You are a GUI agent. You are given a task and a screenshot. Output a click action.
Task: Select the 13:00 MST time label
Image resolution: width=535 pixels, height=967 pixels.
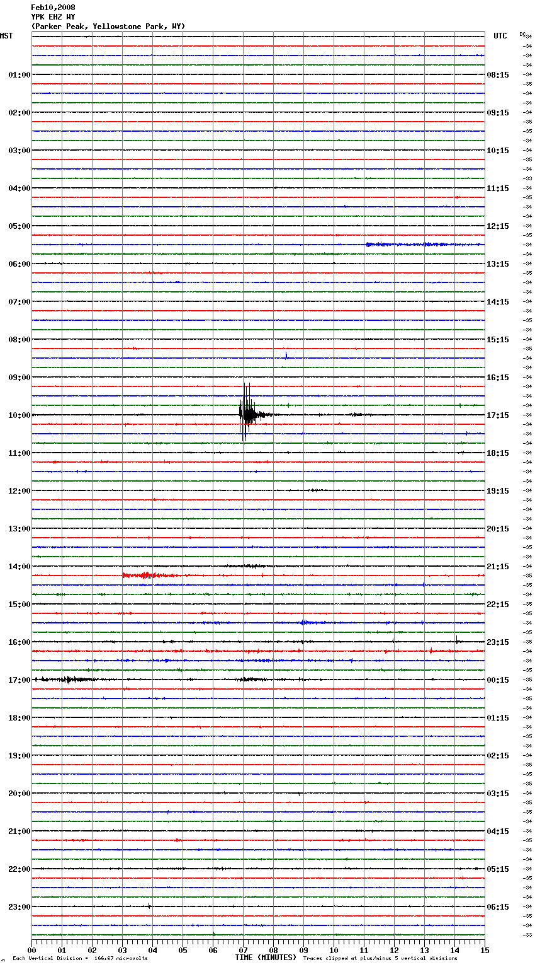tap(20, 528)
